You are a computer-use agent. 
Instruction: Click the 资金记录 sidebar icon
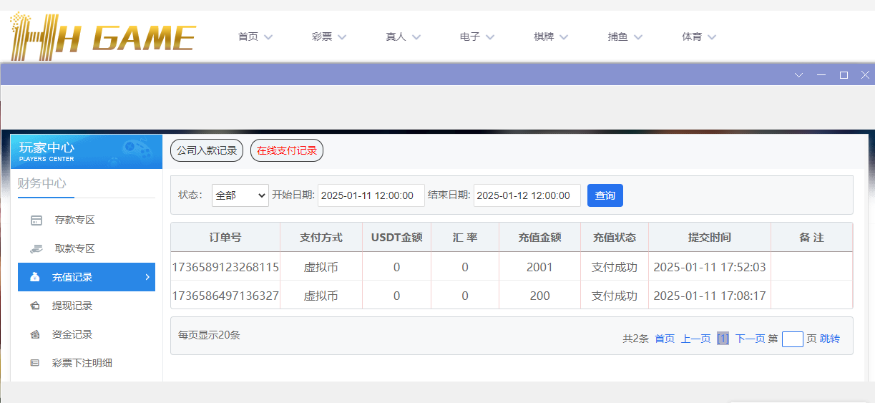click(x=35, y=334)
